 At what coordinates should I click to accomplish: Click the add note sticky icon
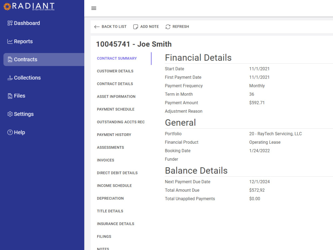[136, 27]
